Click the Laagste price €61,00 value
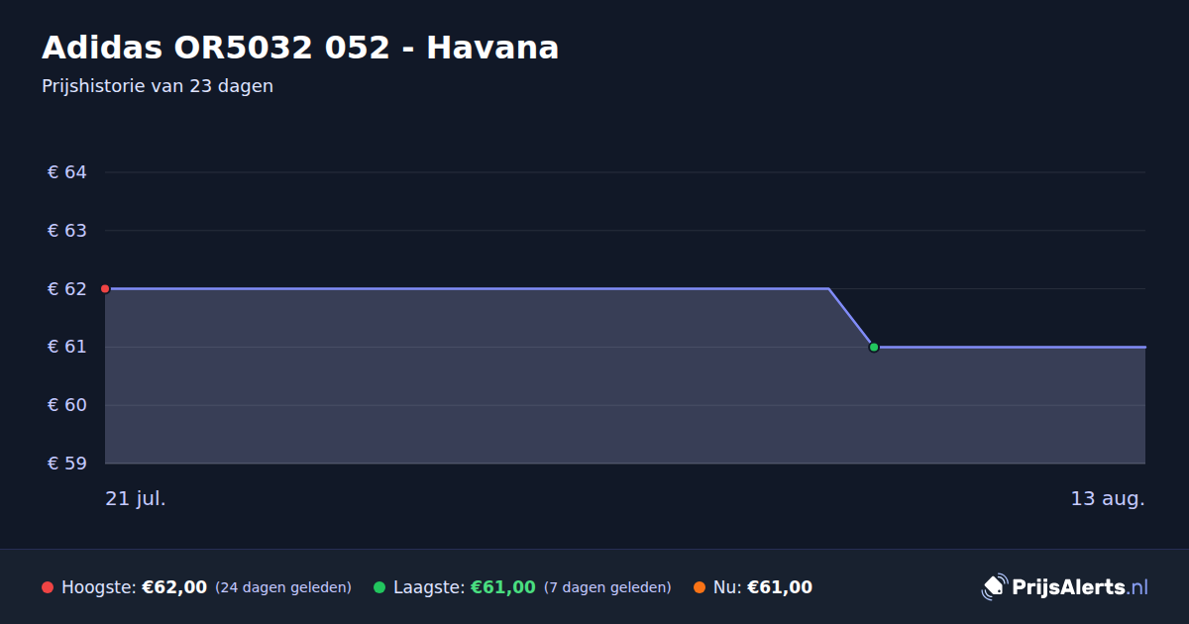The width and height of the screenshot is (1189, 624). tap(503, 587)
